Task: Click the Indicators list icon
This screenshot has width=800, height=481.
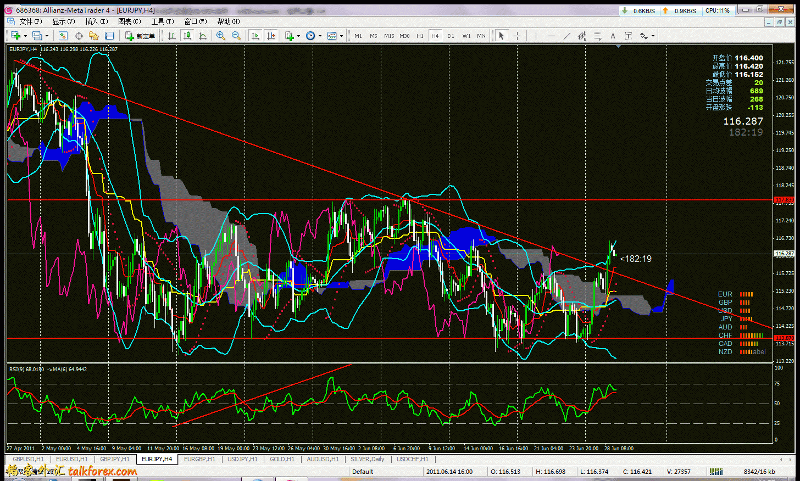Action: click(290, 36)
